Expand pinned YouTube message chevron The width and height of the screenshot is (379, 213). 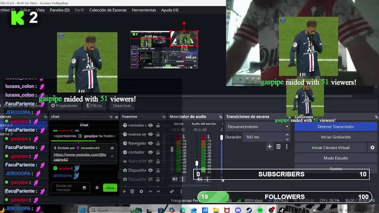pyautogui.click(x=112, y=156)
